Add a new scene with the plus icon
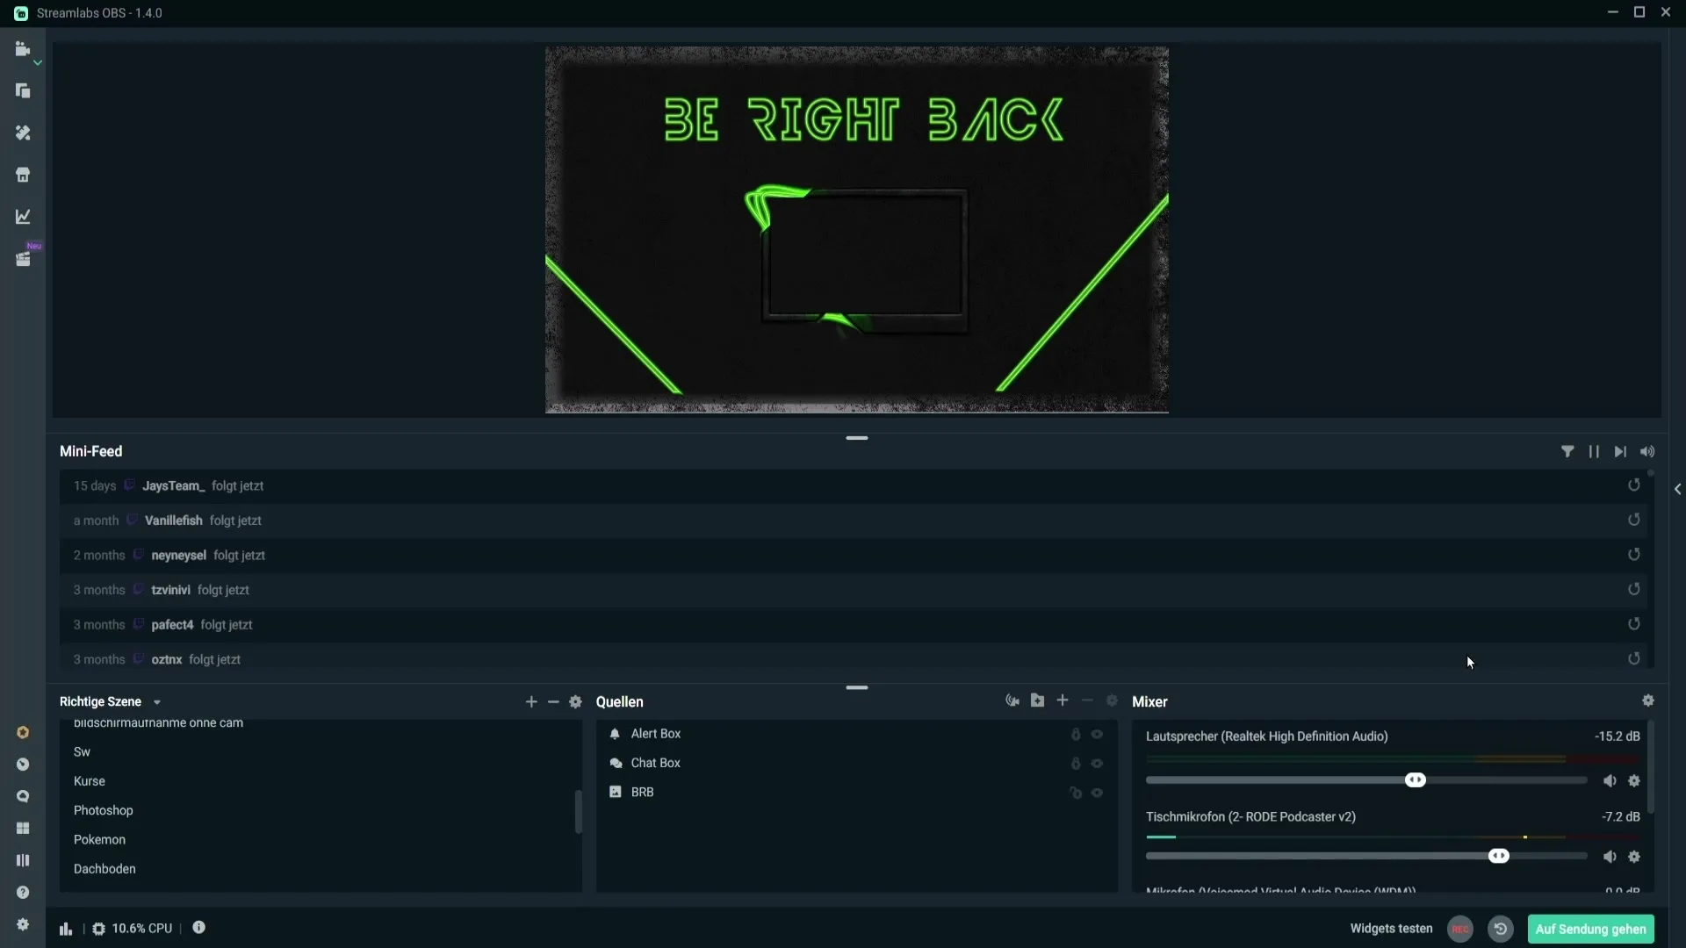This screenshot has width=1686, height=948. (x=531, y=702)
